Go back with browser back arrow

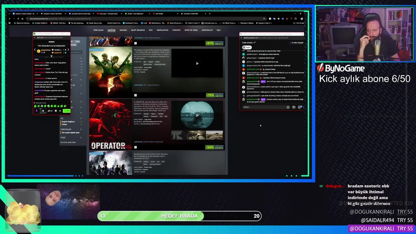10,19
